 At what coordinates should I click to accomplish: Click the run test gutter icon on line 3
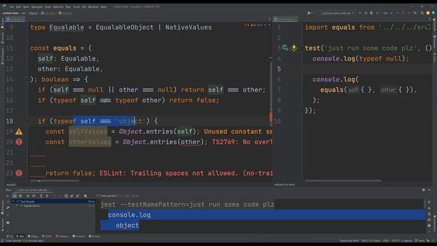[285, 48]
